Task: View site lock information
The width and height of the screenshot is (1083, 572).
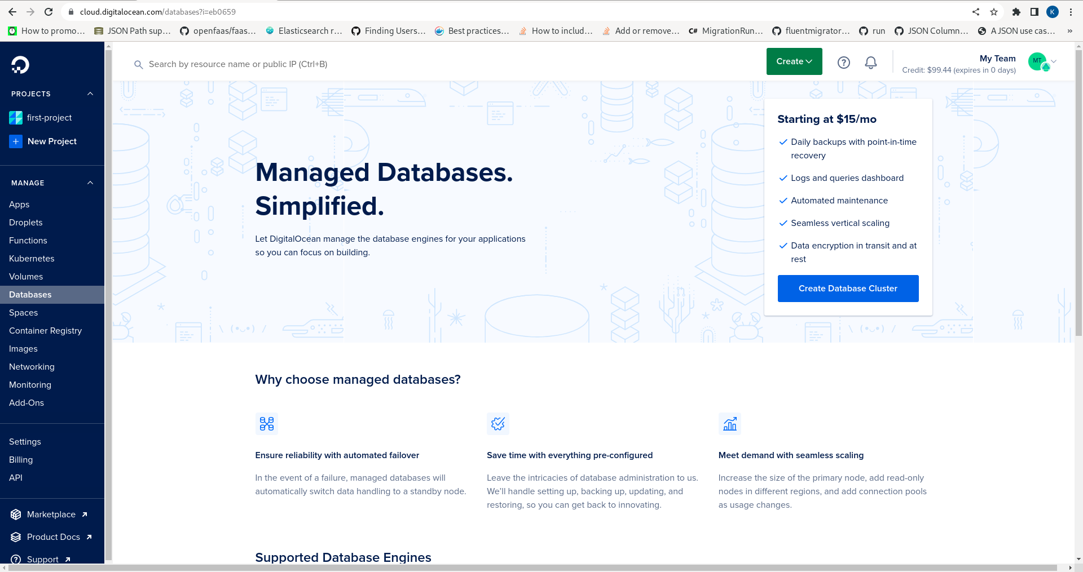Action: (71, 12)
